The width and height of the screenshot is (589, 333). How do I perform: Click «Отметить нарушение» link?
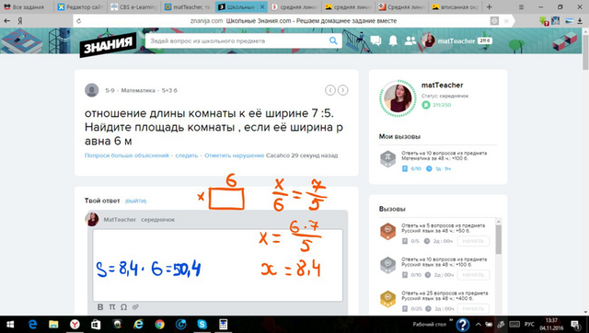click(235, 155)
